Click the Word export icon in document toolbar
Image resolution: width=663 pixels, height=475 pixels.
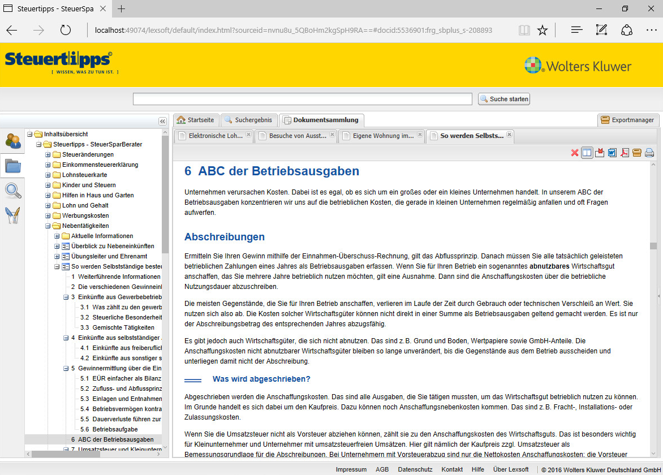(x=612, y=153)
